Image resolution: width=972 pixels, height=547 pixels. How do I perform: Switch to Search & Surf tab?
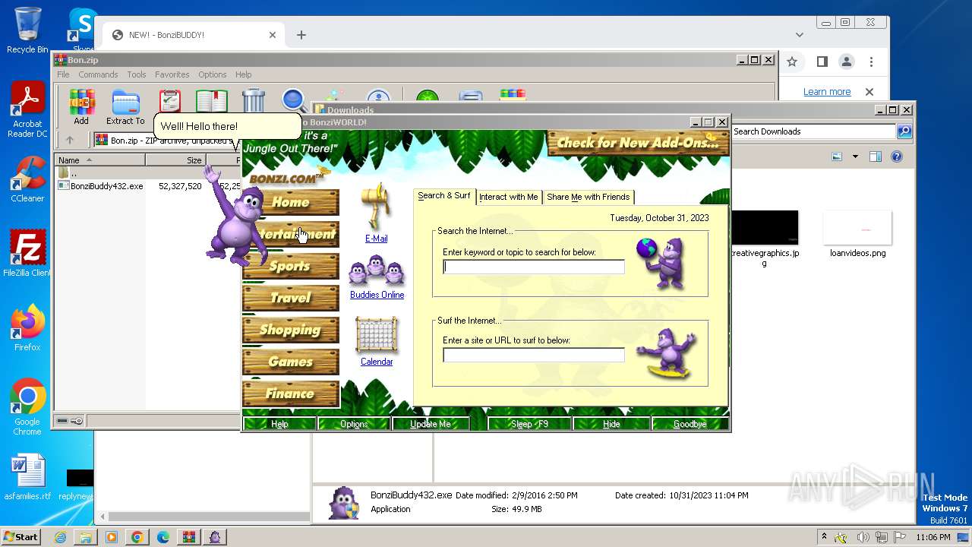pyautogui.click(x=444, y=196)
